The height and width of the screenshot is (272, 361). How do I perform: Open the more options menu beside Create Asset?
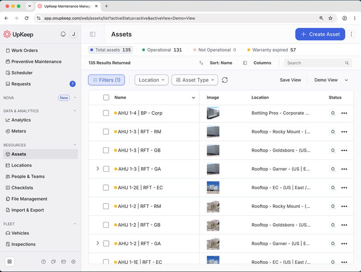351,34
